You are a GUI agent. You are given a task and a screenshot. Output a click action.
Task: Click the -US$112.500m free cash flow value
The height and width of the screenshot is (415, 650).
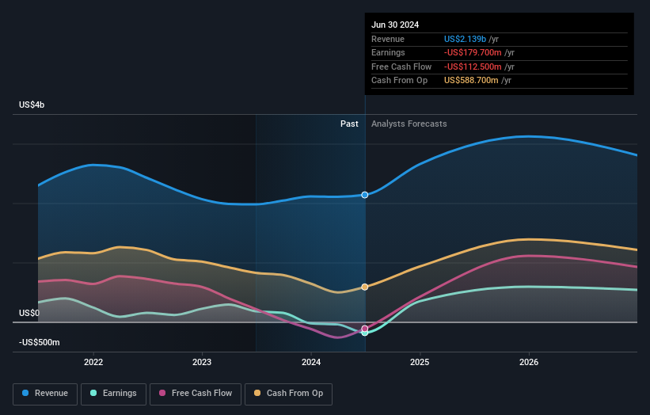pos(473,67)
